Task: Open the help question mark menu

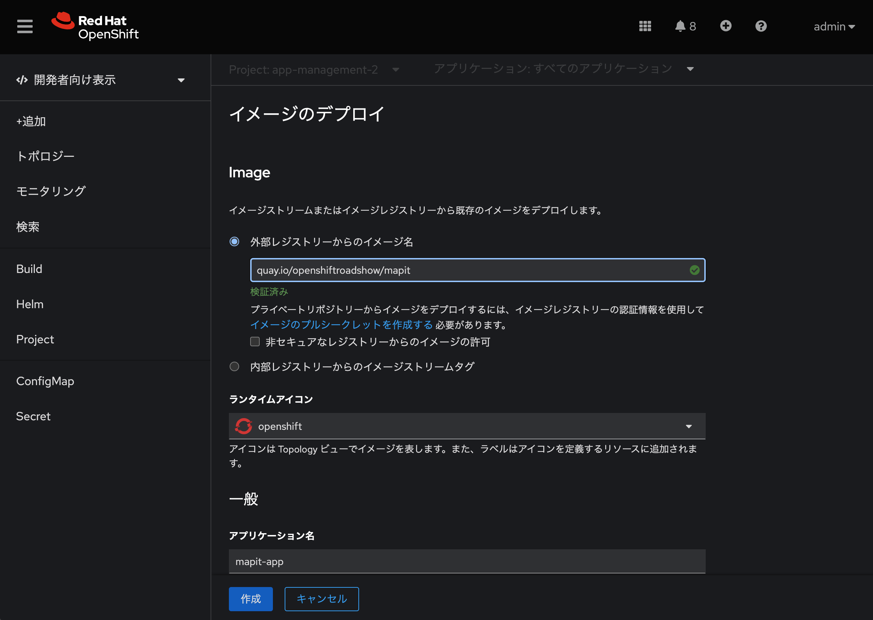Action: [x=761, y=26]
